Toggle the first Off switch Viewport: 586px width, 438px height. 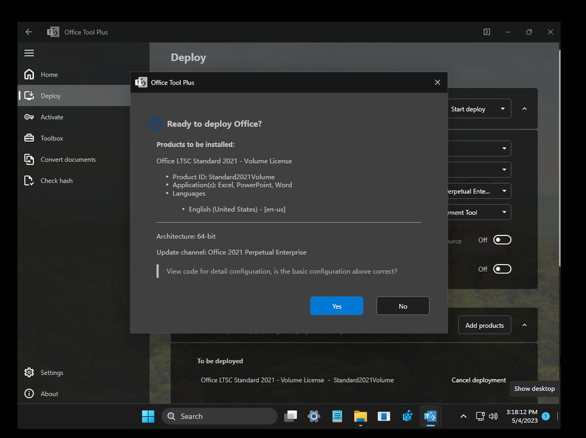click(x=502, y=240)
